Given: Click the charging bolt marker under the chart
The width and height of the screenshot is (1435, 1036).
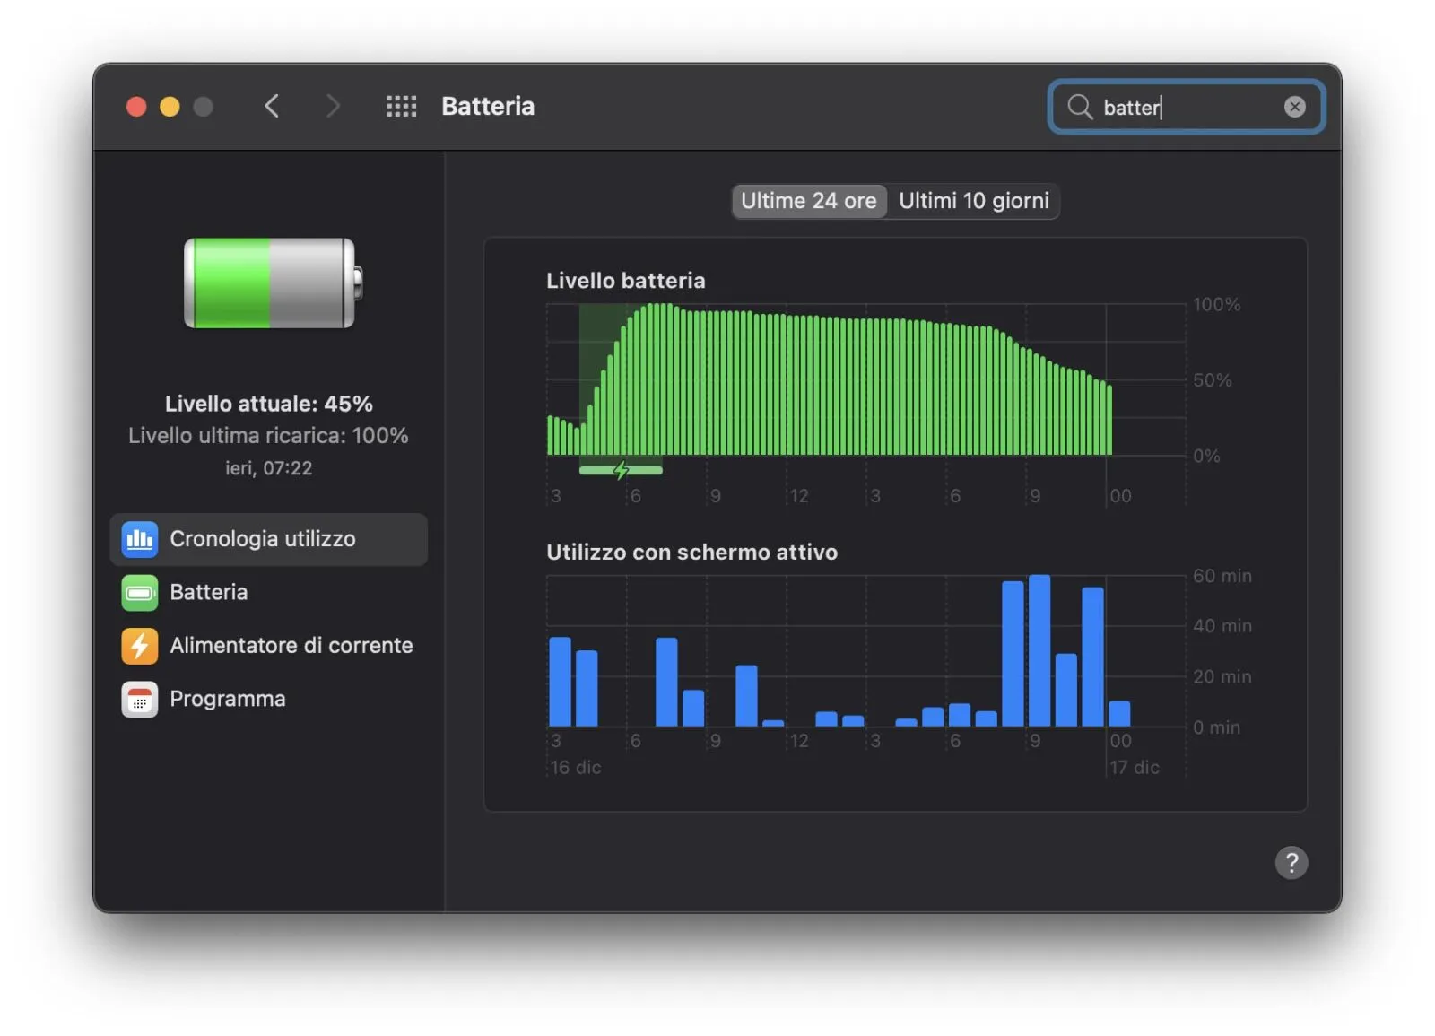Looking at the screenshot, I should (621, 469).
